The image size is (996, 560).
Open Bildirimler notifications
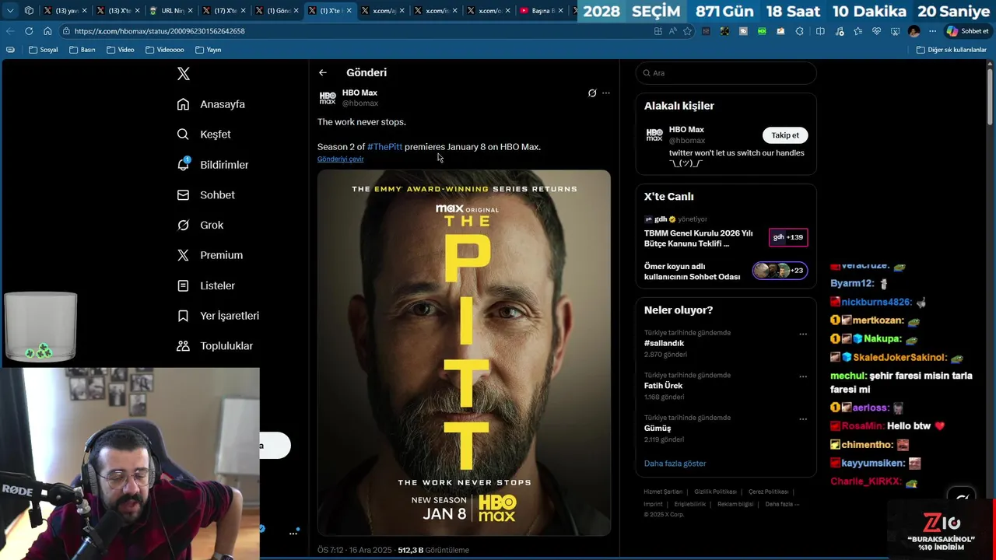tap(212, 165)
